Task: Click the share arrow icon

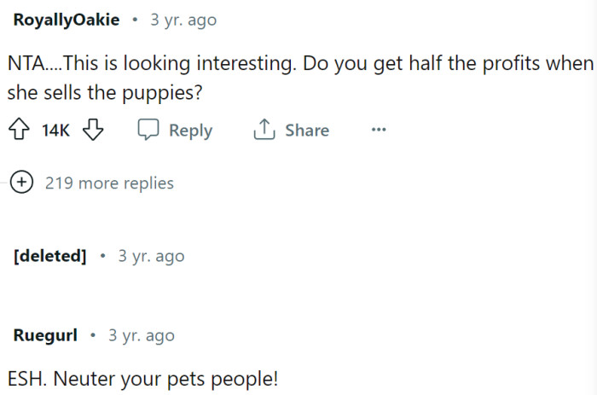Action: pyautogui.click(x=264, y=131)
